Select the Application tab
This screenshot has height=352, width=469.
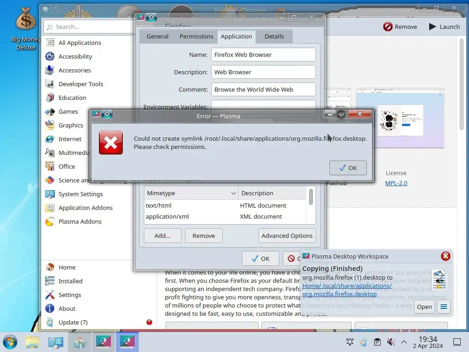point(236,37)
